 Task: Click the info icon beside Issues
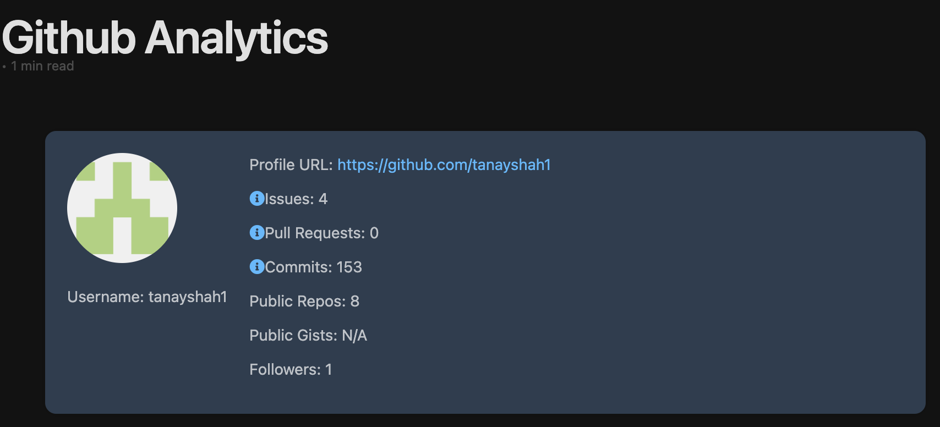(256, 199)
